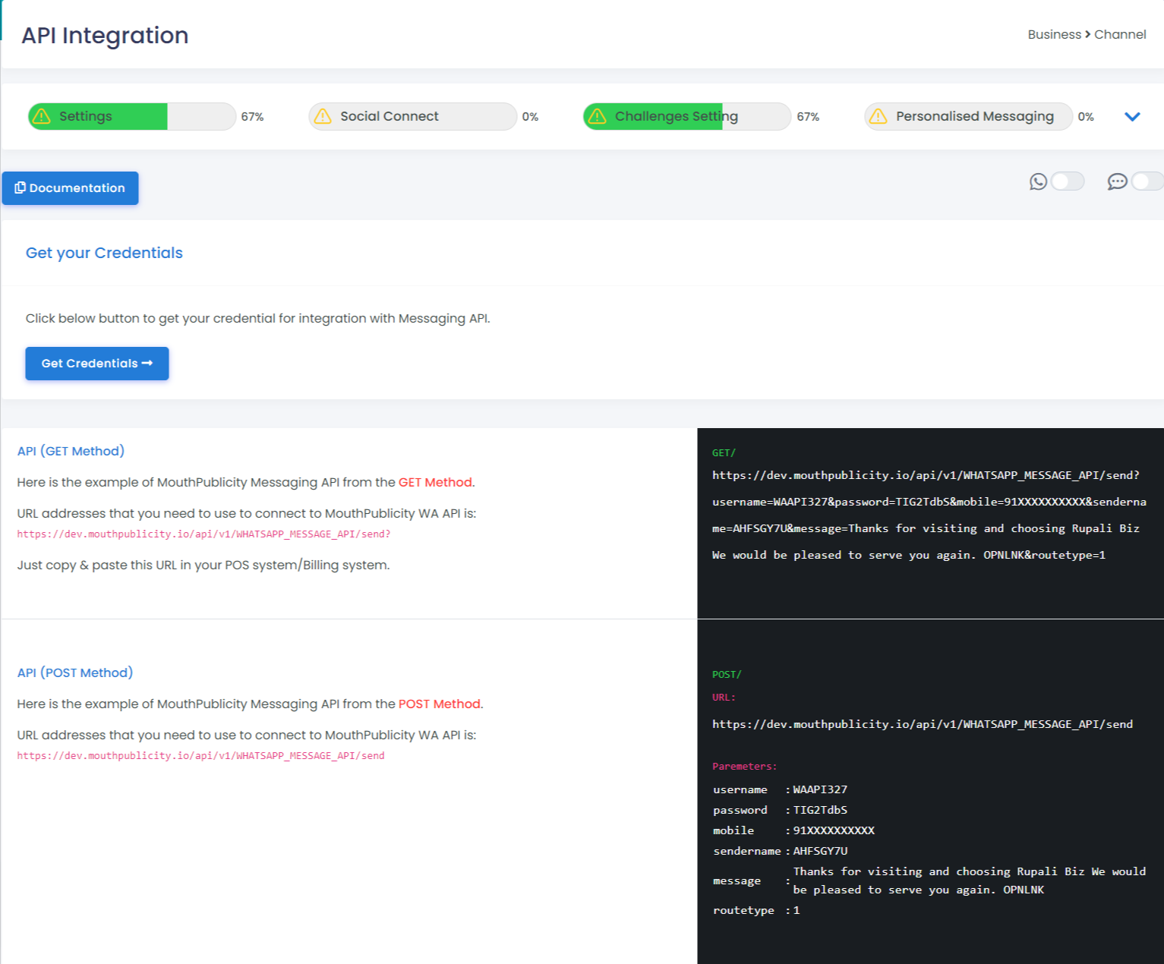Click the Social Connect progress bar

[x=413, y=116]
